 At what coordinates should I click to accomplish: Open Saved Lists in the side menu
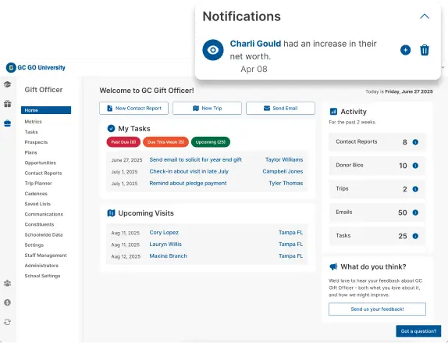coord(37,204)
